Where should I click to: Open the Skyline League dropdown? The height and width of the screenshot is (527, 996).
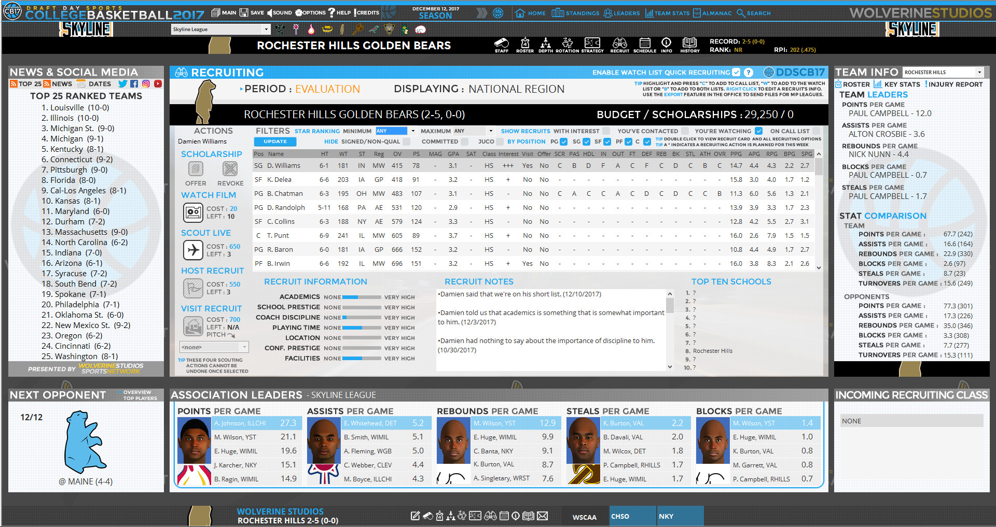[220, 29]
